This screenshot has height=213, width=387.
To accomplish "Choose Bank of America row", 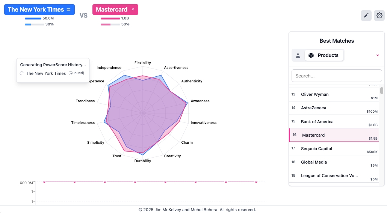I will (334, 122).
